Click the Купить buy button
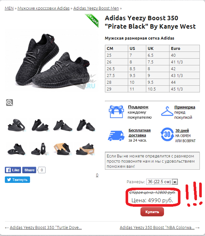 click(x=152, y=212)
